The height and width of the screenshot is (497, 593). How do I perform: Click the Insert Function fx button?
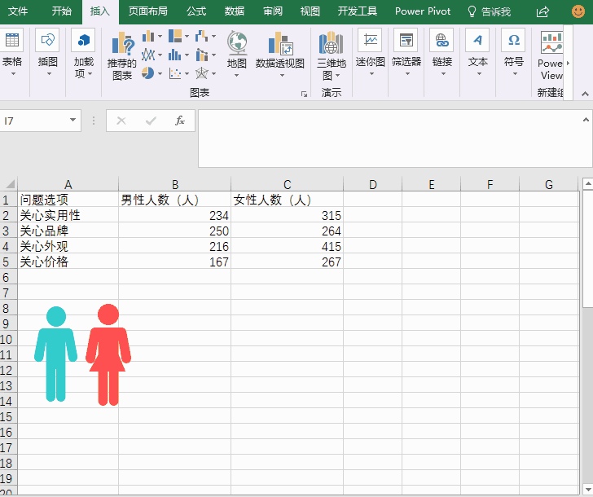pos(180,121)
